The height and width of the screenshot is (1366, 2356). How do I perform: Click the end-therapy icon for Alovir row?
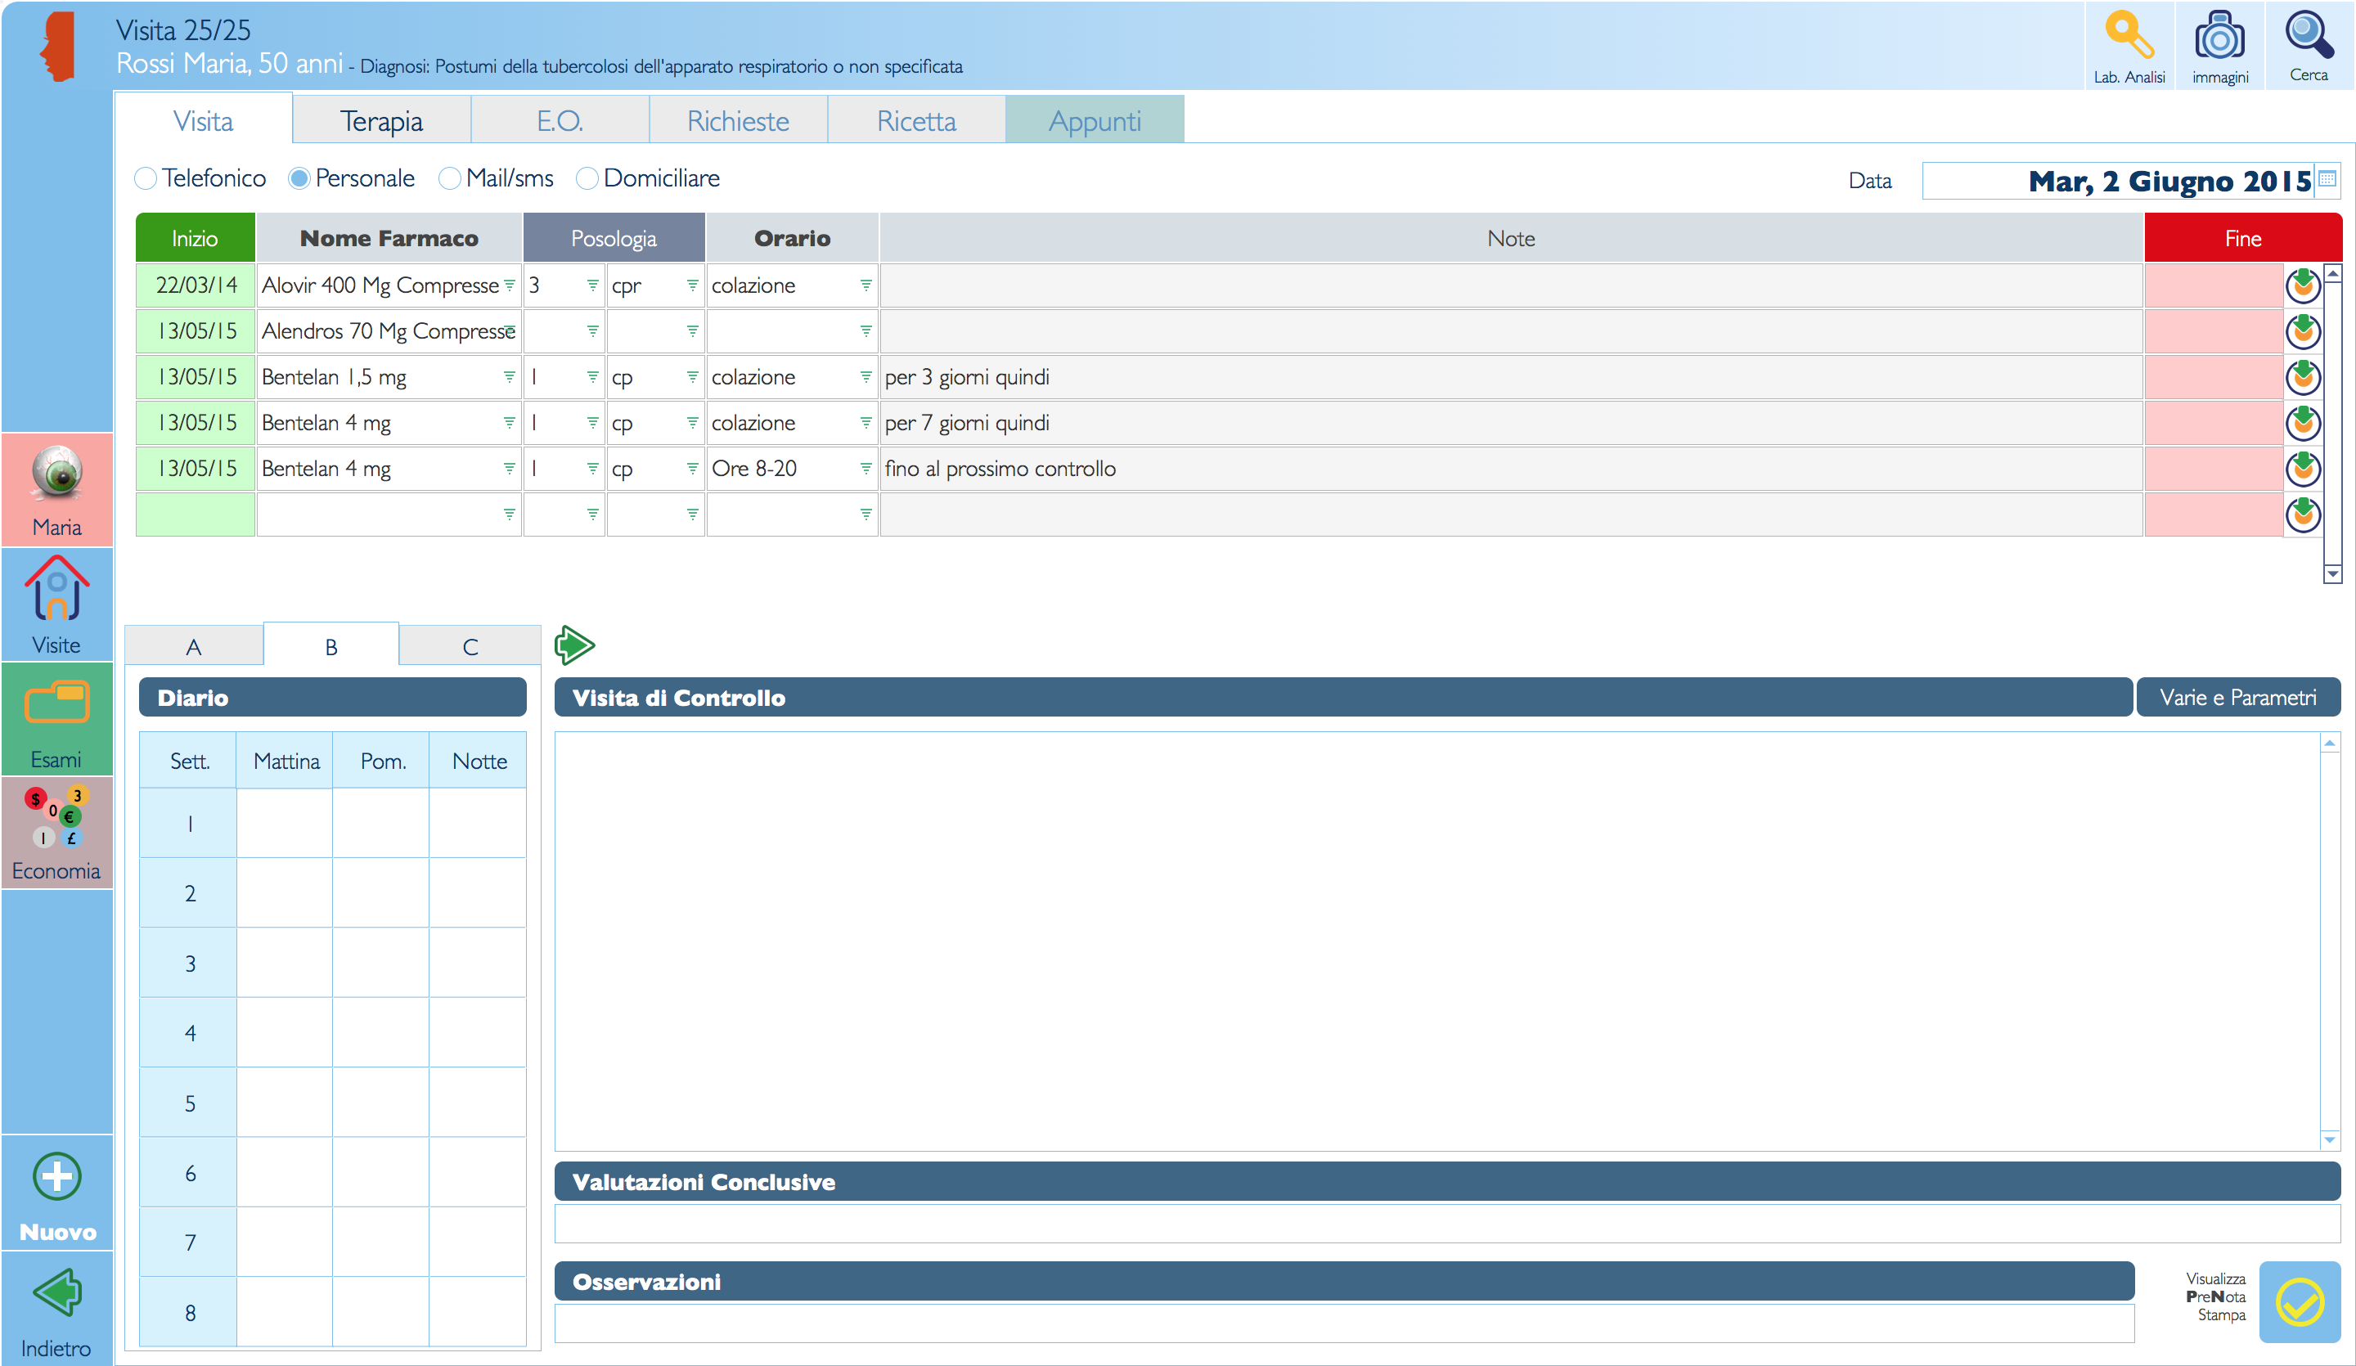pos(2302,285)
